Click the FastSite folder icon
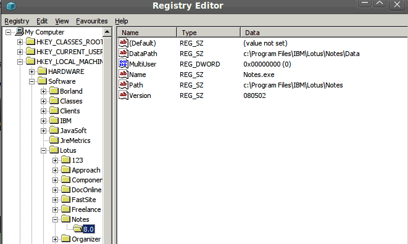This screenshot has height=244, width=408. 66,200
